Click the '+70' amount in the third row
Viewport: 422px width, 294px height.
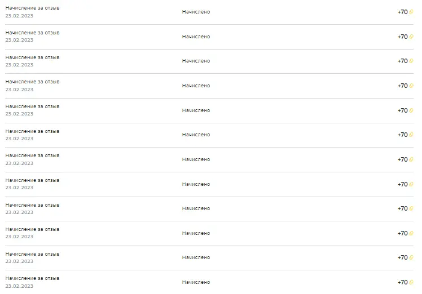tap(403, 61)
